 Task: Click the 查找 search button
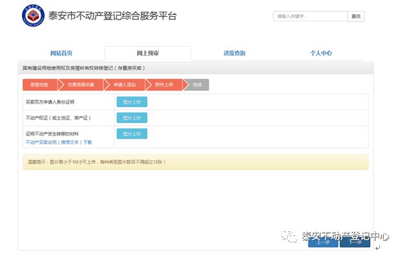point(356,16)
